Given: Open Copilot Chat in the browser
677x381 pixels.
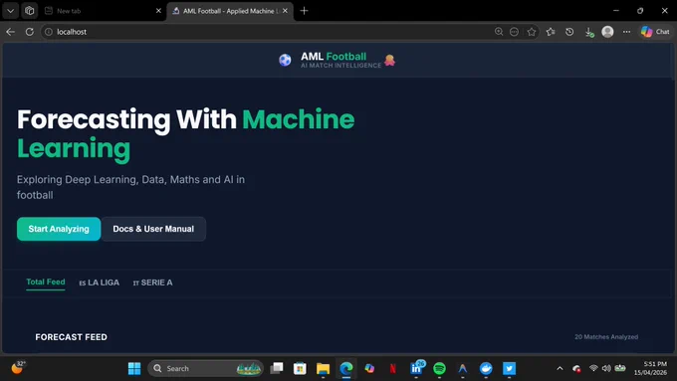Looking at the screenshot, I should 655,32.
